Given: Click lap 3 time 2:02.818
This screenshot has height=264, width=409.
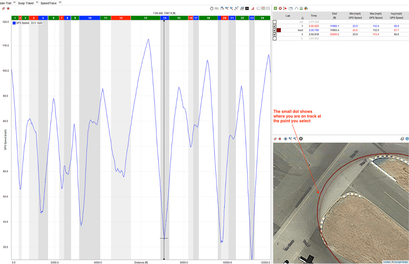Looking at the screenshot, I should pos(314,34).
